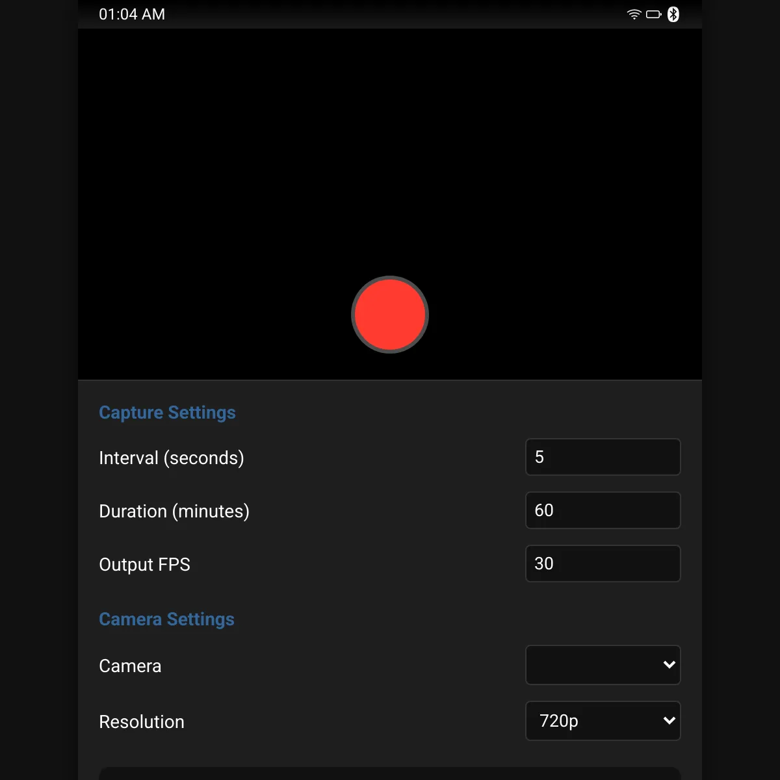The image size is (780, 780).
Task: Click the Interval (seconds) label
Action: point(172,458)
